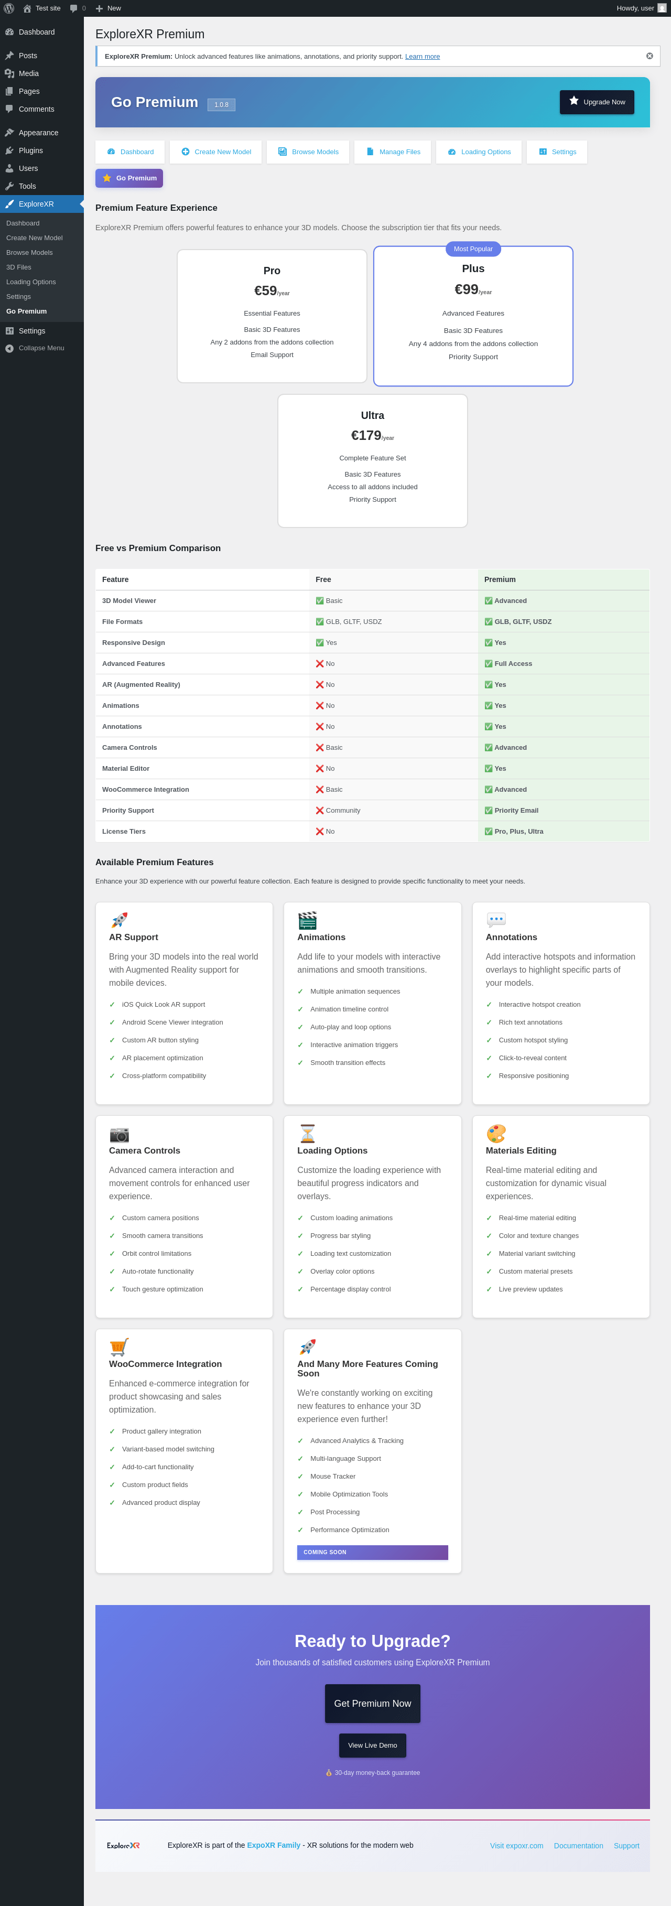Screen dimensions: 671x1906
Task: Open the View Live Demo button
Action: click(x=372, y=1746)
